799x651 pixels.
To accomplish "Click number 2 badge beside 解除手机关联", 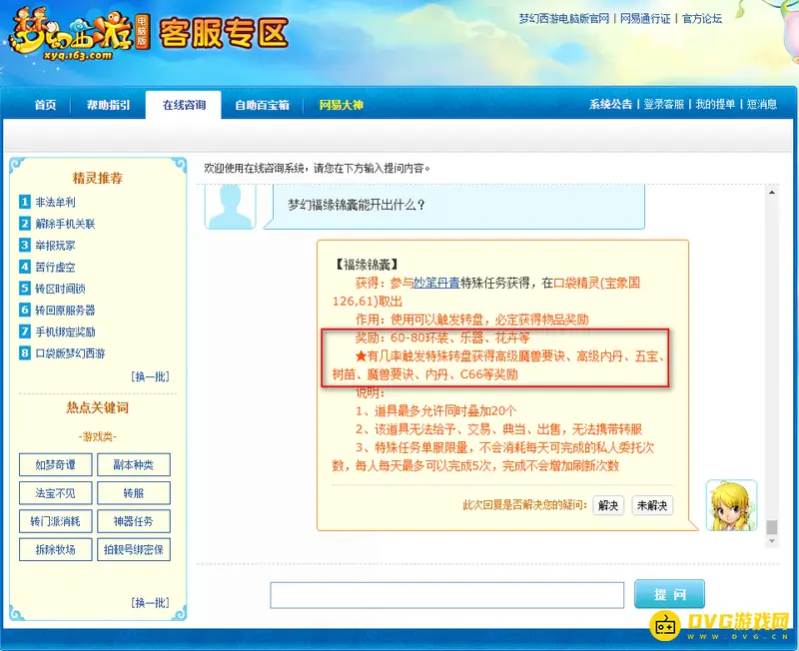I will tap(25, 223).
